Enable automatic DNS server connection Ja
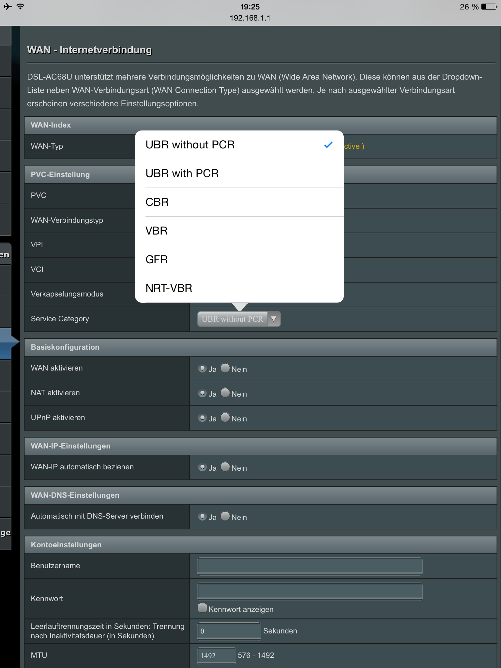Viewport: 501px width, 668px height. tap(202, 517)
